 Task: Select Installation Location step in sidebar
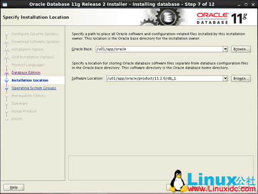[x=30, y=80]
